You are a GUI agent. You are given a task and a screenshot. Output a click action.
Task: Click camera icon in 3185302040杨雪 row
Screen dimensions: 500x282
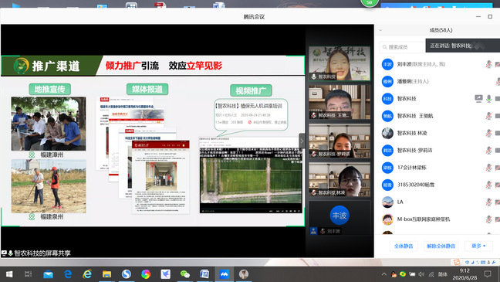pos(498,185)
